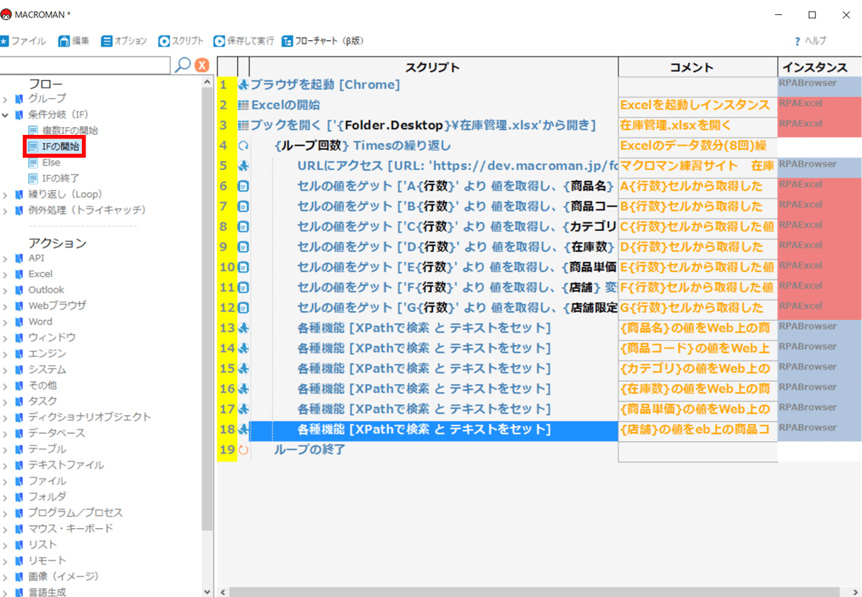Click the magnifier search icon
The height and width of the screenshot is (597, 862).
(183, 65)
